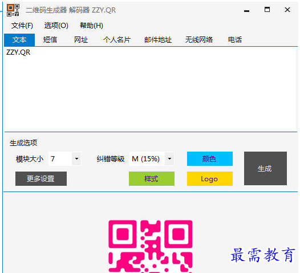Expand the 模块大小 dropdown arrow
This screenshot has width=300, height=273.
[x=77, y=158]
